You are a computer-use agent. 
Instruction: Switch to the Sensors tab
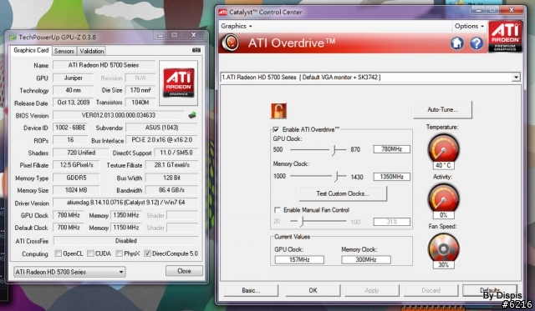(x=64, y=51)
